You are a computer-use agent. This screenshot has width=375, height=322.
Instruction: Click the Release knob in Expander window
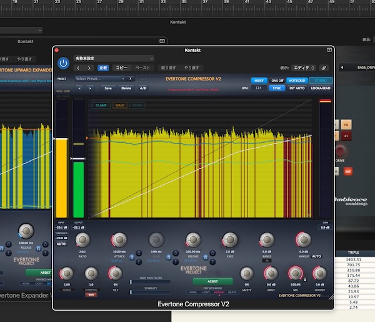point(26,231)
